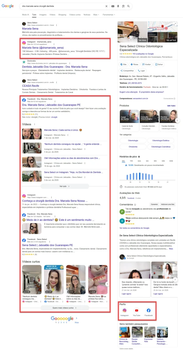This screenshot has width=183, height=351.
Task: Click the Instagram favicon of the dramarcela_sena result
Action: tap(24, 43)
